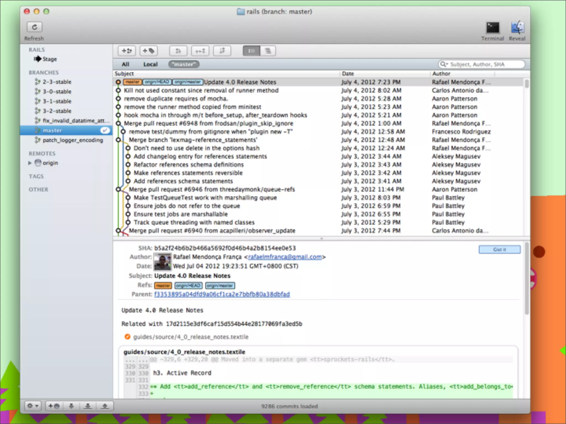The width and height of the screenshot is (566, 424).
Task: Click the push up-arrow icon
Action: (105, 406)
